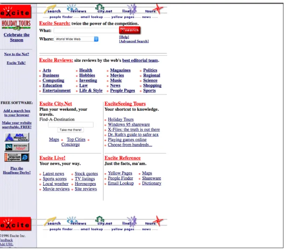Image resolution: width=286 pixels, height=250 pixels.
Task: Open the X-Files tour link
Action: (133, 130)
